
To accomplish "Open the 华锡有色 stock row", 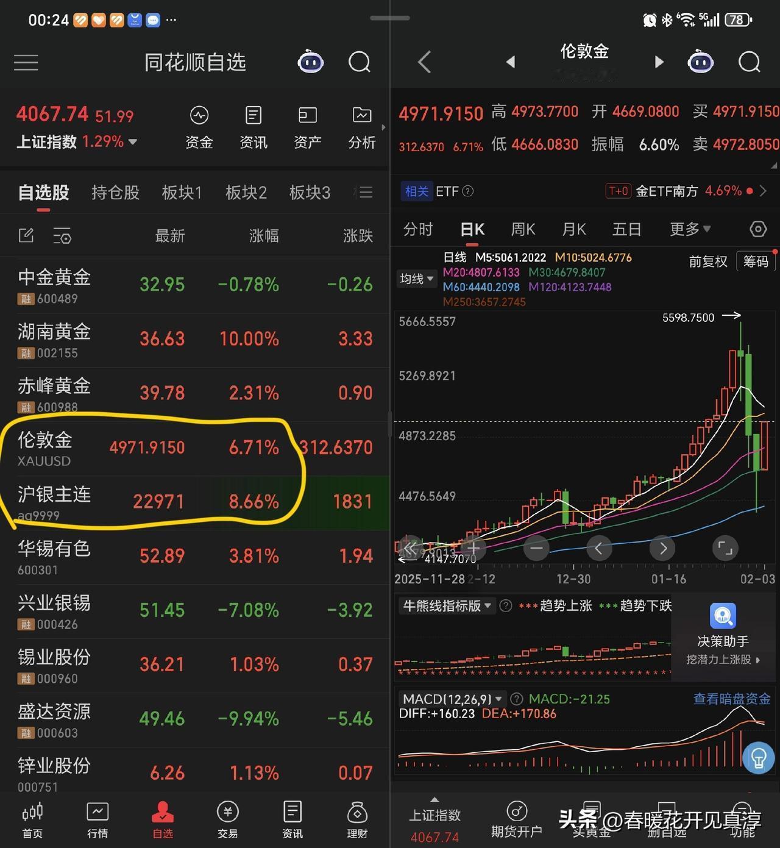I will [195, 557].
